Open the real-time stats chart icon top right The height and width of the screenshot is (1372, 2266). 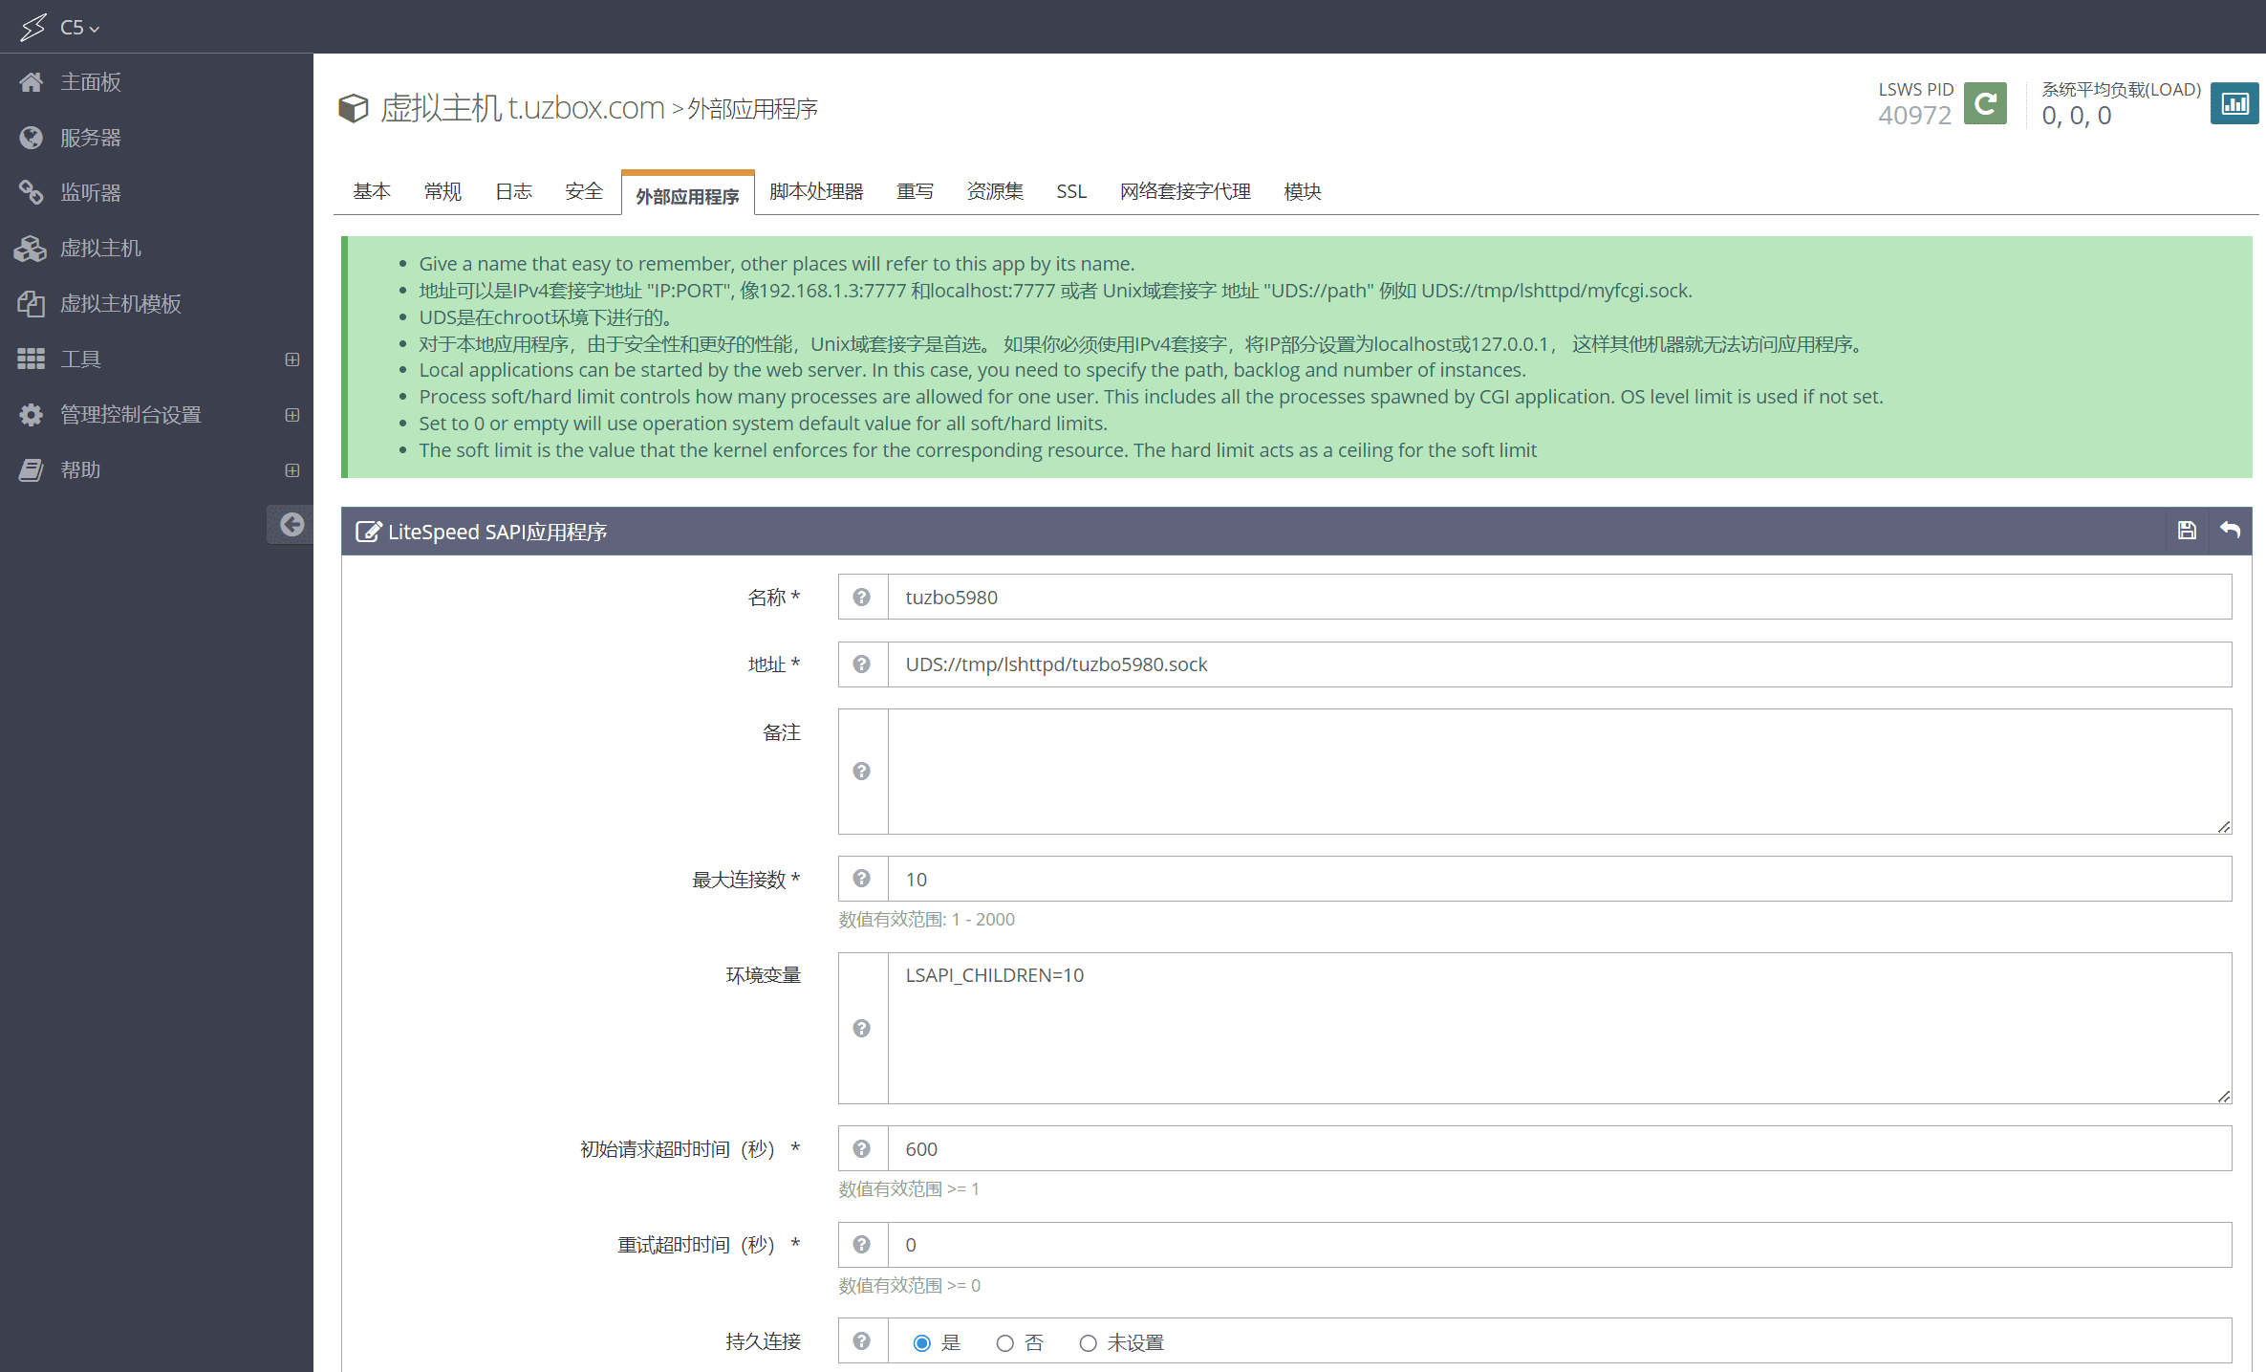(2234, 103)
